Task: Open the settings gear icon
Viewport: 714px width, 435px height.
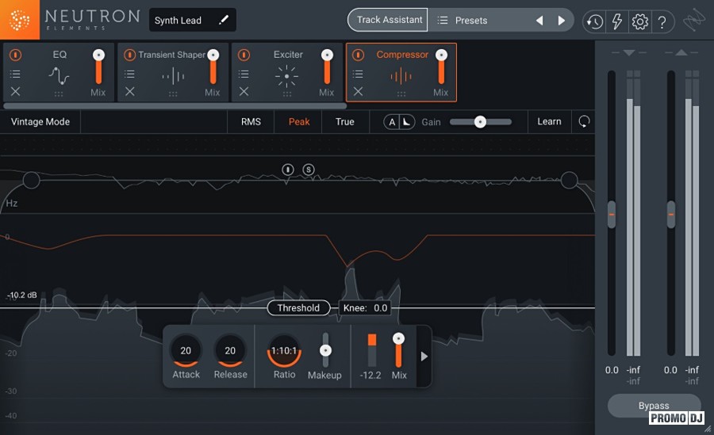Action: pyautogui.click(x=639, y=21)
